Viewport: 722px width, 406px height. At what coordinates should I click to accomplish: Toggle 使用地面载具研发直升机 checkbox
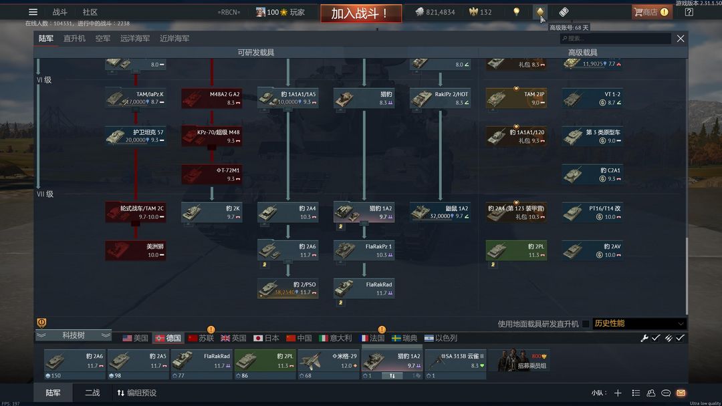tap(585, 324)
